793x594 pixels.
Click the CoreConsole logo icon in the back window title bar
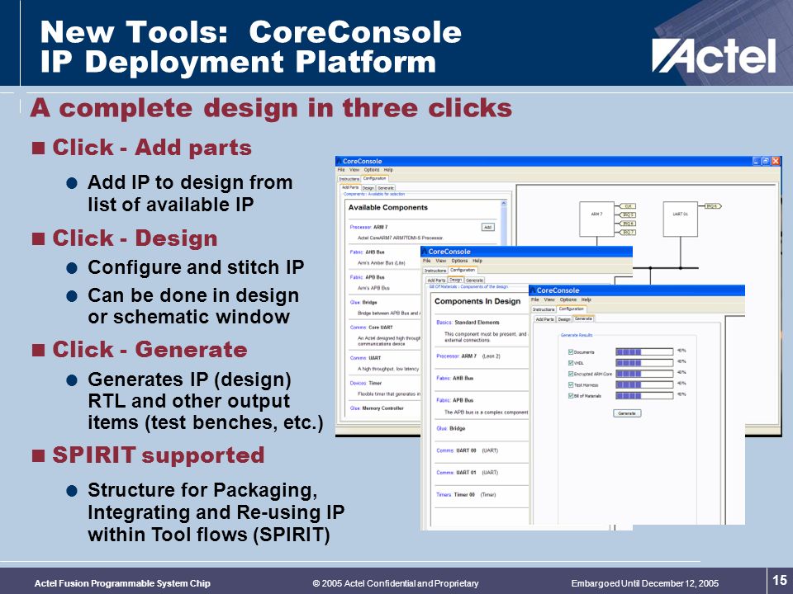pyautogui.click(x=340, y=161)
